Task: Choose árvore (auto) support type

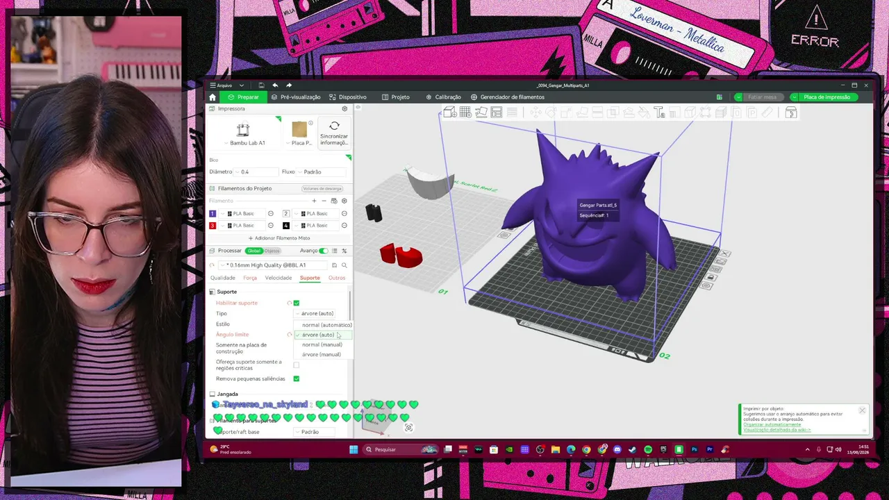Action: pos(324,335)
